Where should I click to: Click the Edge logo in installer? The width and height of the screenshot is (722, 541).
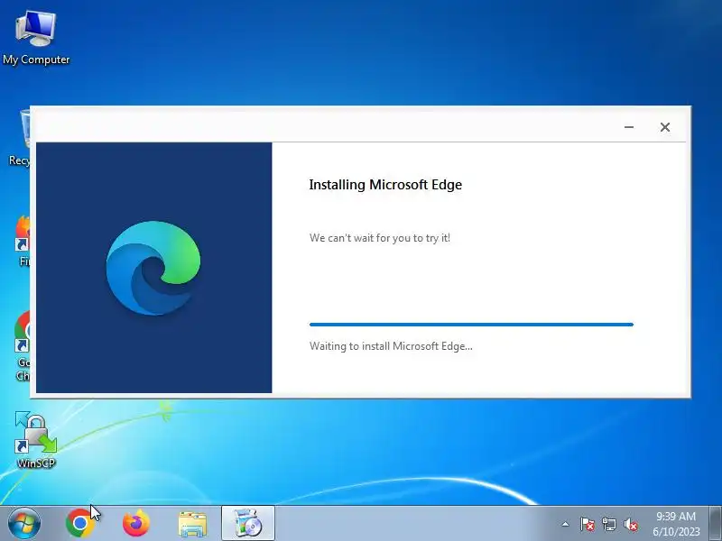click(x=153, y=268)
